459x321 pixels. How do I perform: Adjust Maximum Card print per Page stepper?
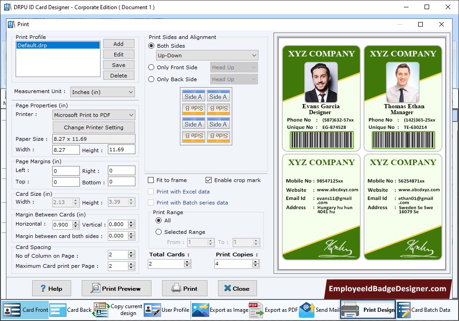pos(131,266)
